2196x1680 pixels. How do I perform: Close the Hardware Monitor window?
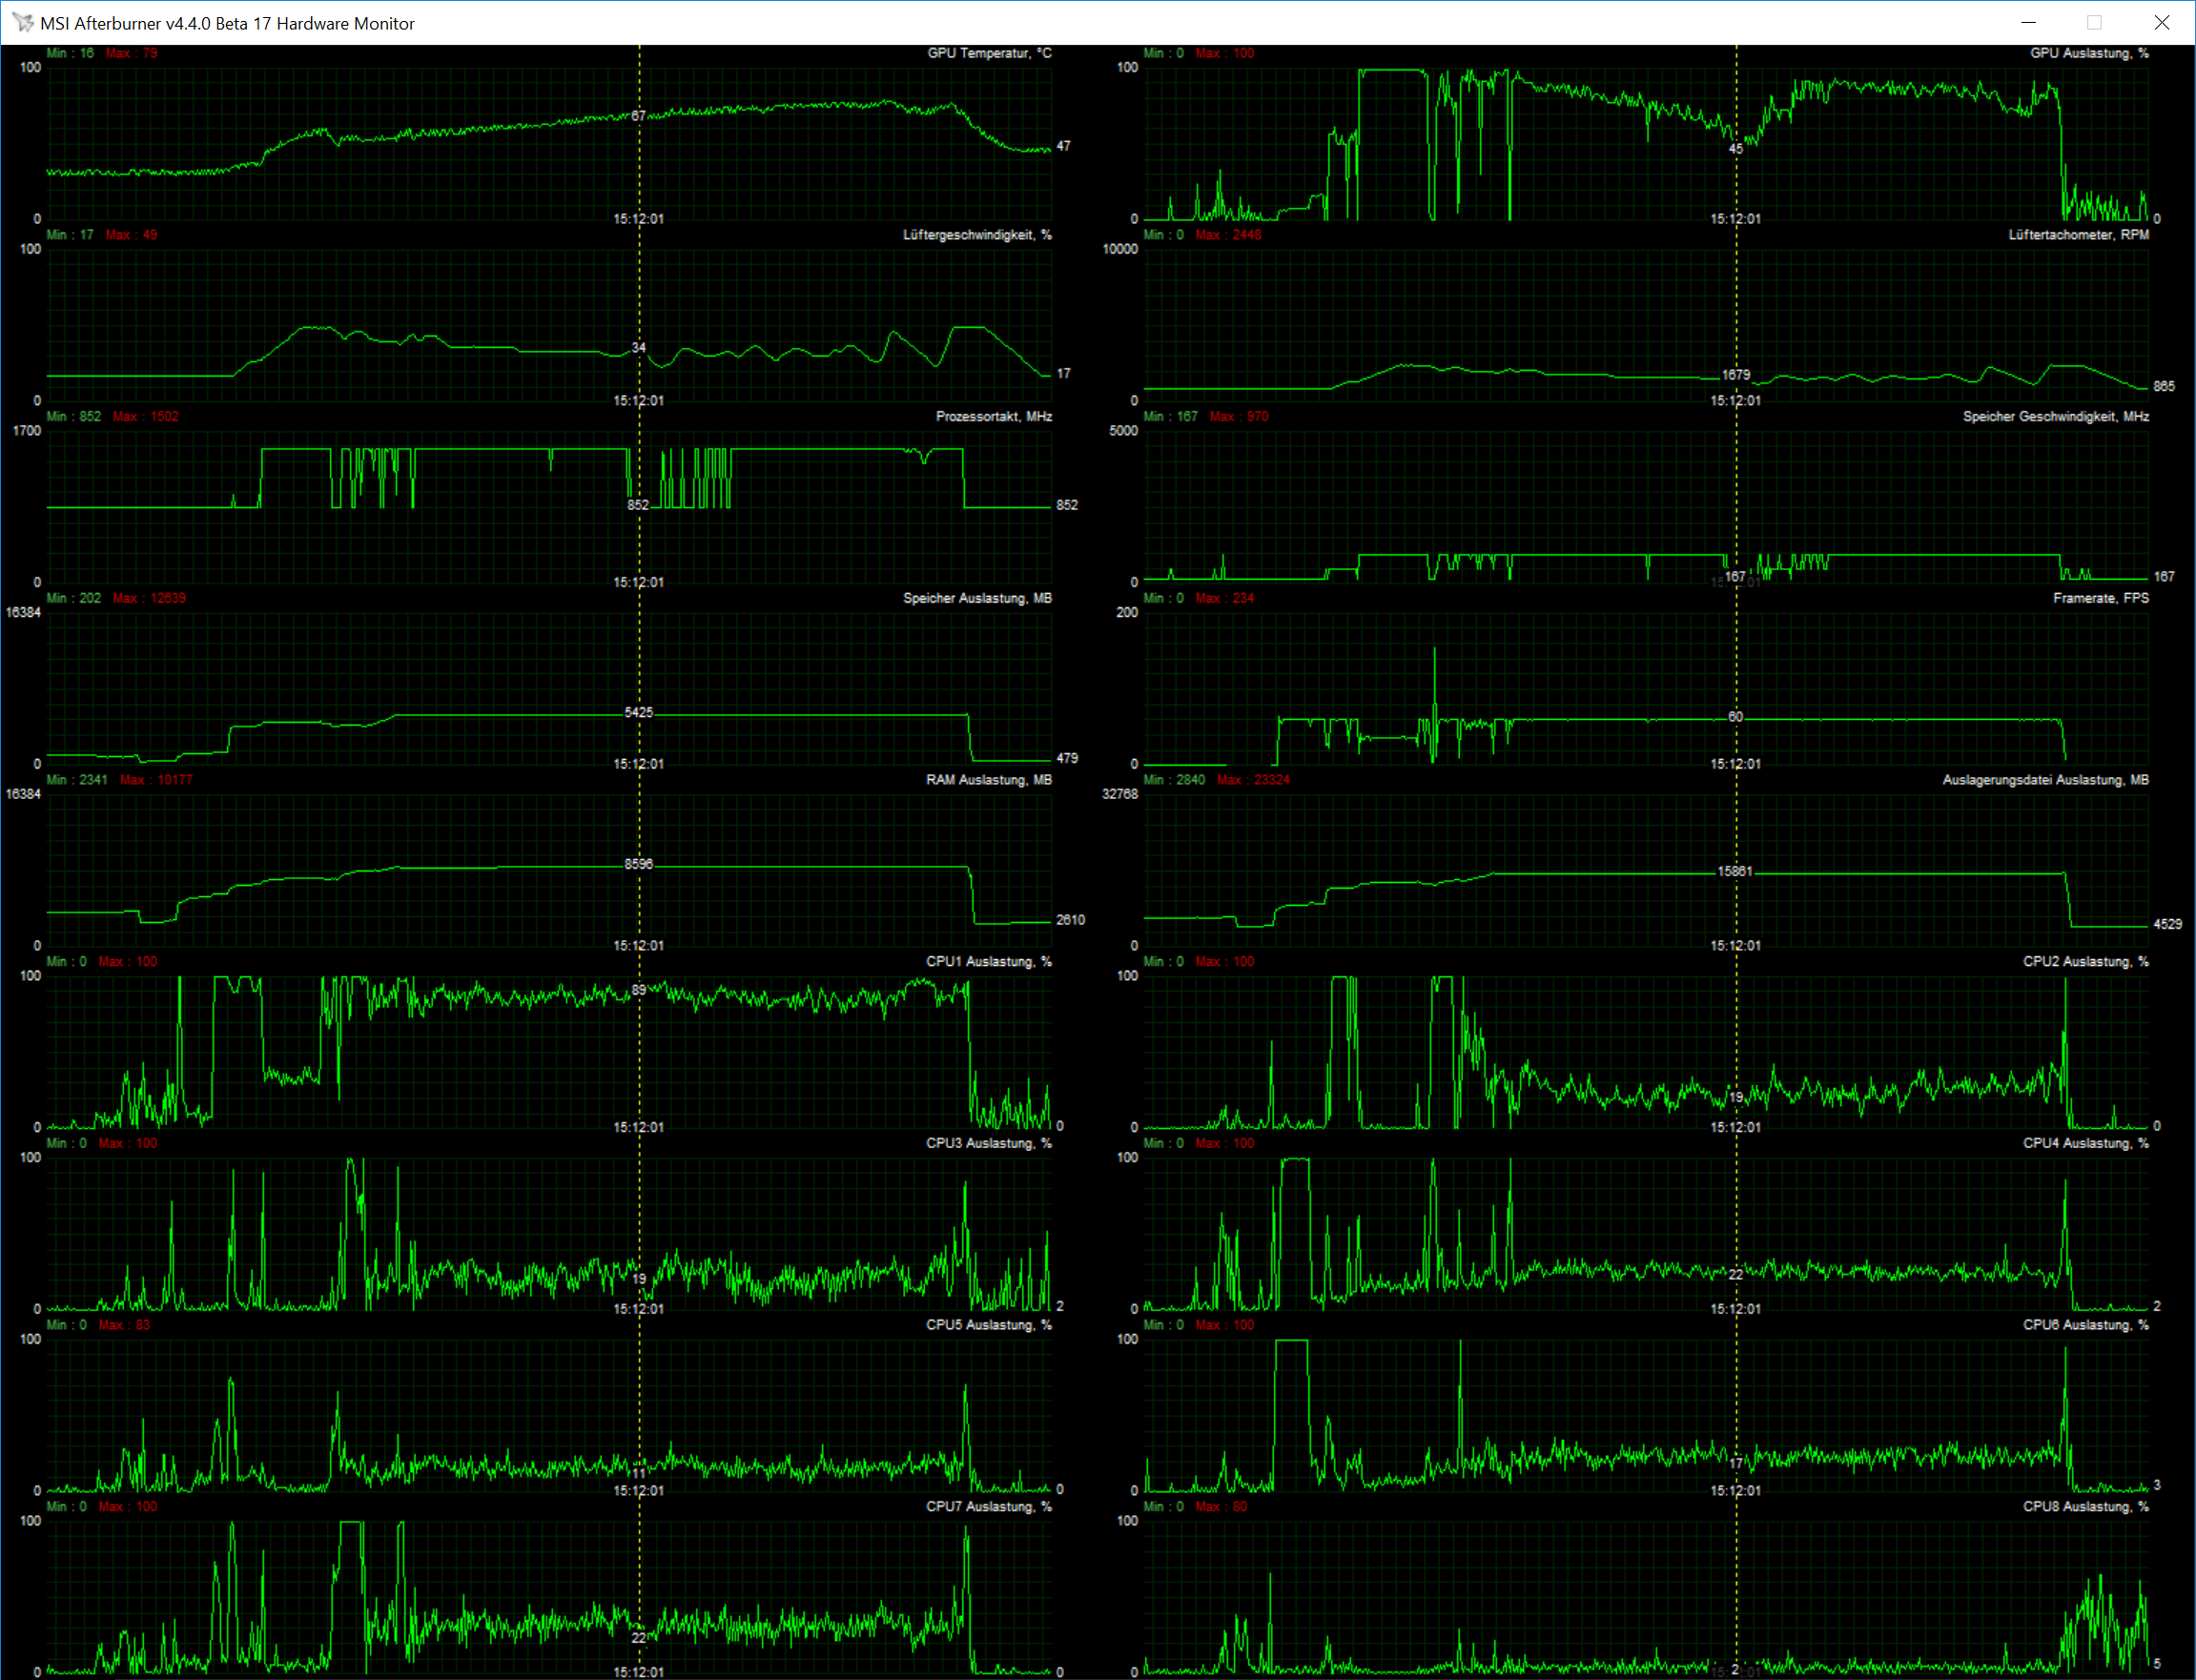[x=2161, y=22]
